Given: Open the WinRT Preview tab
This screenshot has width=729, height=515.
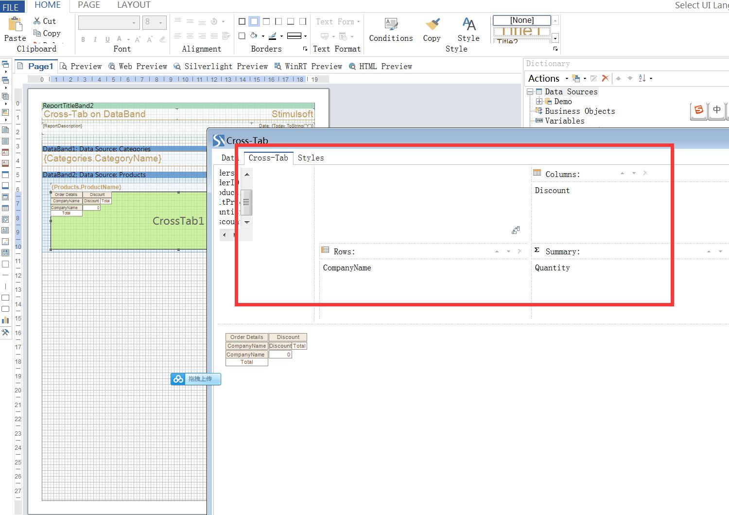Looking at the screenshot, I should (308, 66).
